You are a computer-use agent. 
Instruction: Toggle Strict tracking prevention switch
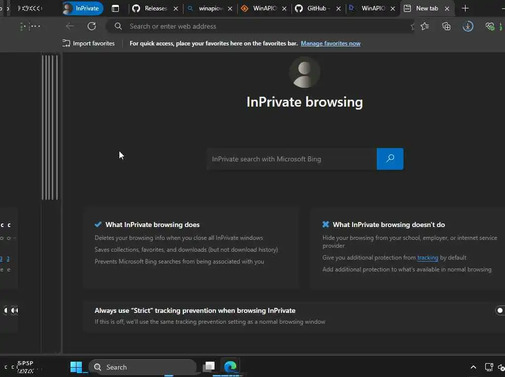point(500,310)
